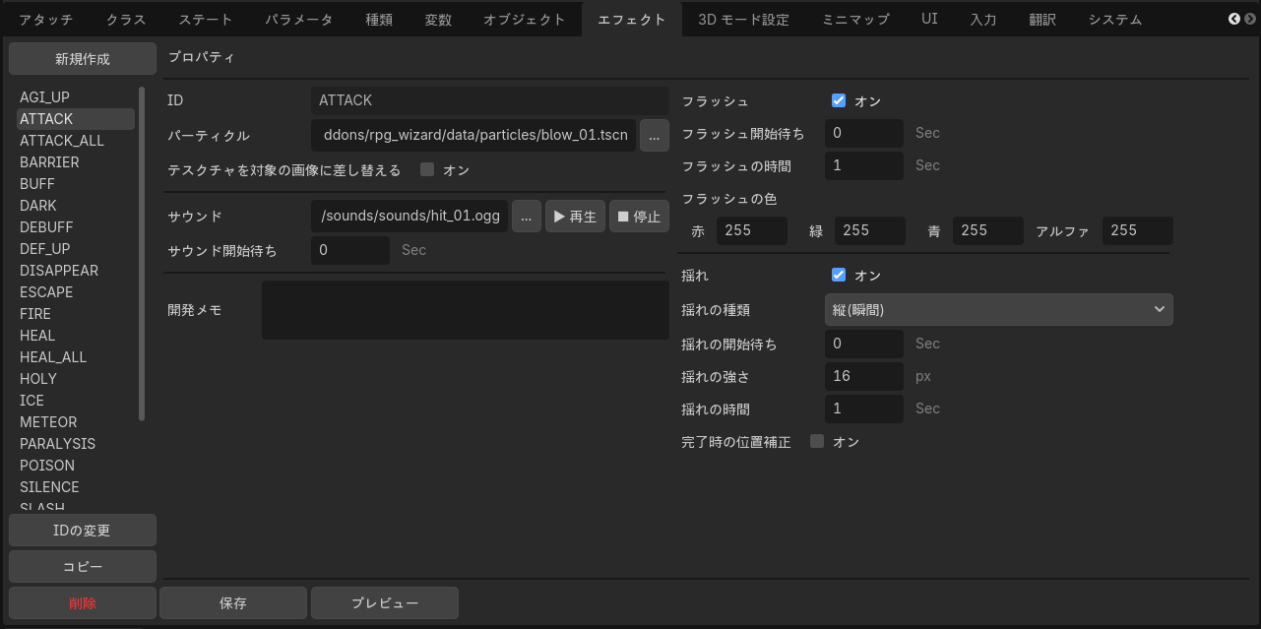This screenshot has width=1261, height=629.
Task: Click the IDの変更 button
Action: (83, 531)
